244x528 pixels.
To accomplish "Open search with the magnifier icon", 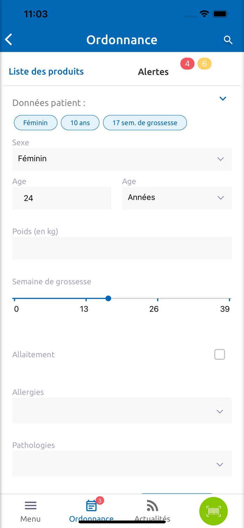I will click(x=228, y=40).
